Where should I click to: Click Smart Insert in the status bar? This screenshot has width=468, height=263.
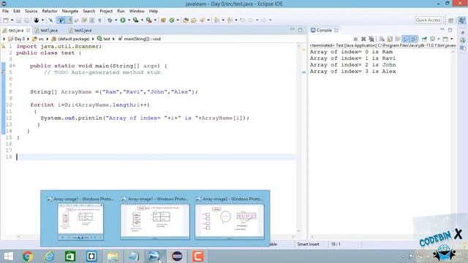pos(308,244)
